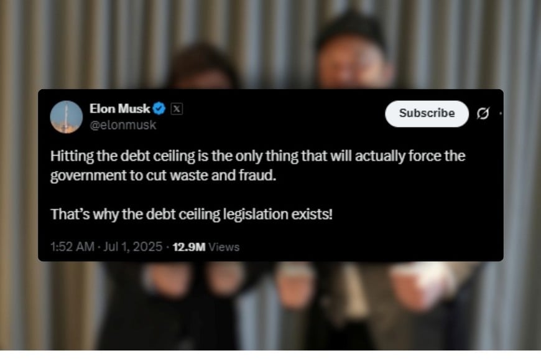Click the "Hitting the debt ceiling" sentence
The image size is (541, 361).
pyautogui.click(x=257, y=156)
